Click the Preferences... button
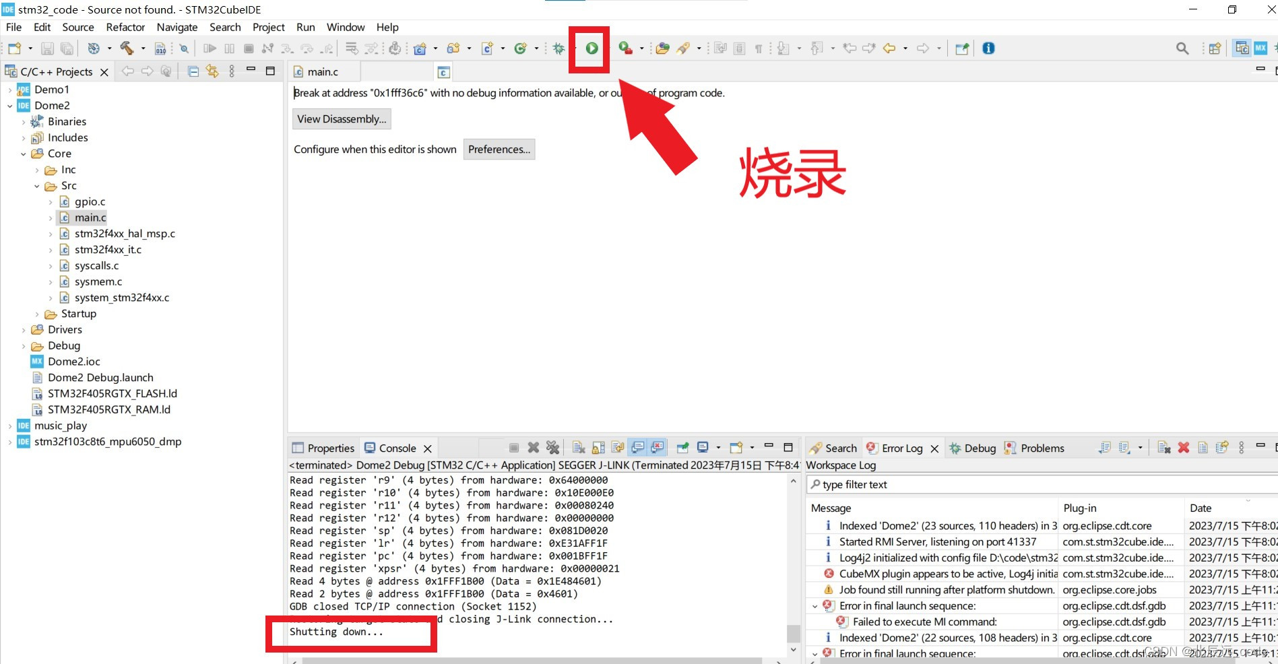This screenshot has height=664, width=1278. (x=499, y=150)
